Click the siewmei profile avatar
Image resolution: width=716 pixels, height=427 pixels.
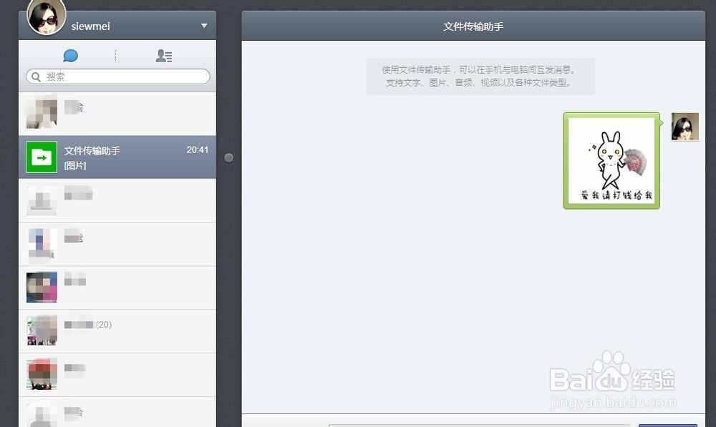(x=45, y=17)
